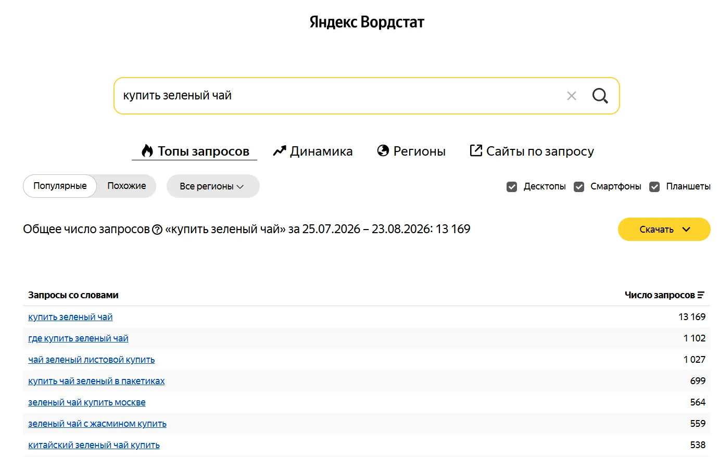Image resolution: width=719 pixels, height=457 pixels.
Task: Open зеленый чай купить москве link
Action: coord(87,402)
